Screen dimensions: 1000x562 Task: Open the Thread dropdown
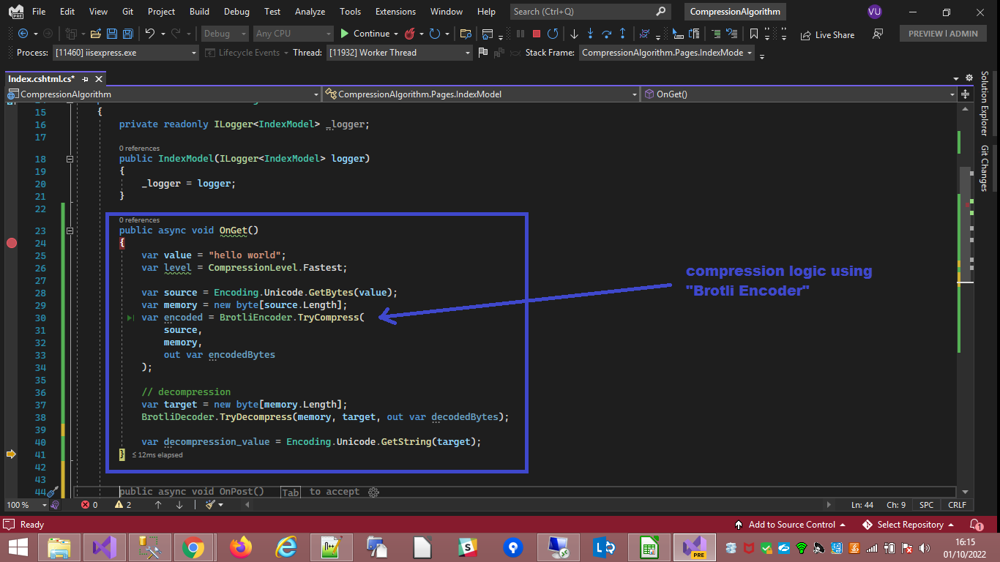click(399, 53)
